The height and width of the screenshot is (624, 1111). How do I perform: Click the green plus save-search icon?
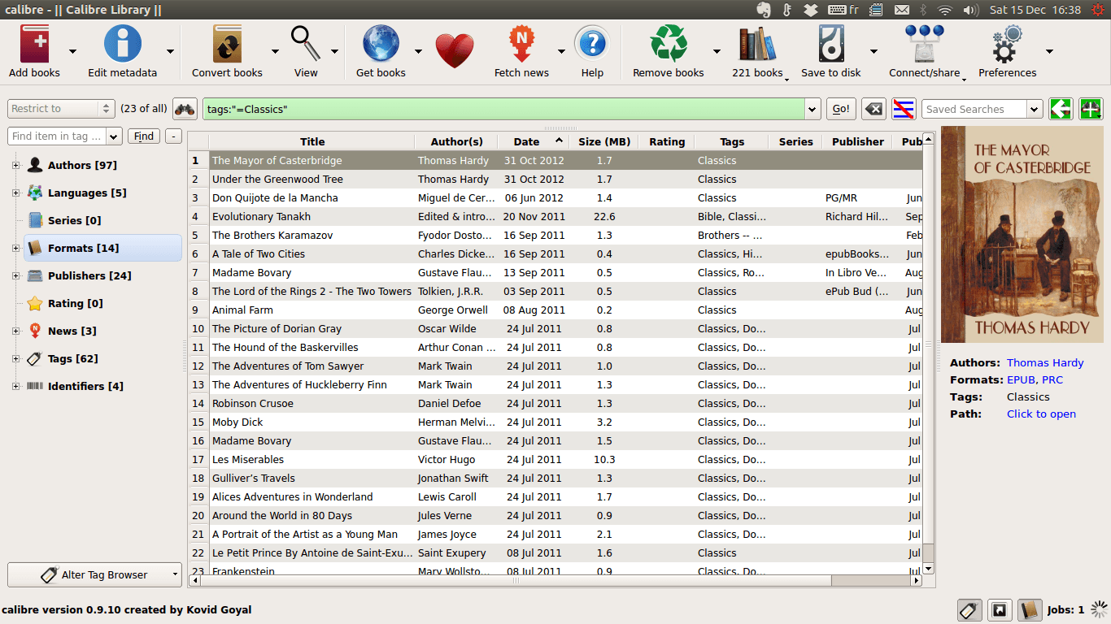pyautogui.click(x=1091, y=109)
